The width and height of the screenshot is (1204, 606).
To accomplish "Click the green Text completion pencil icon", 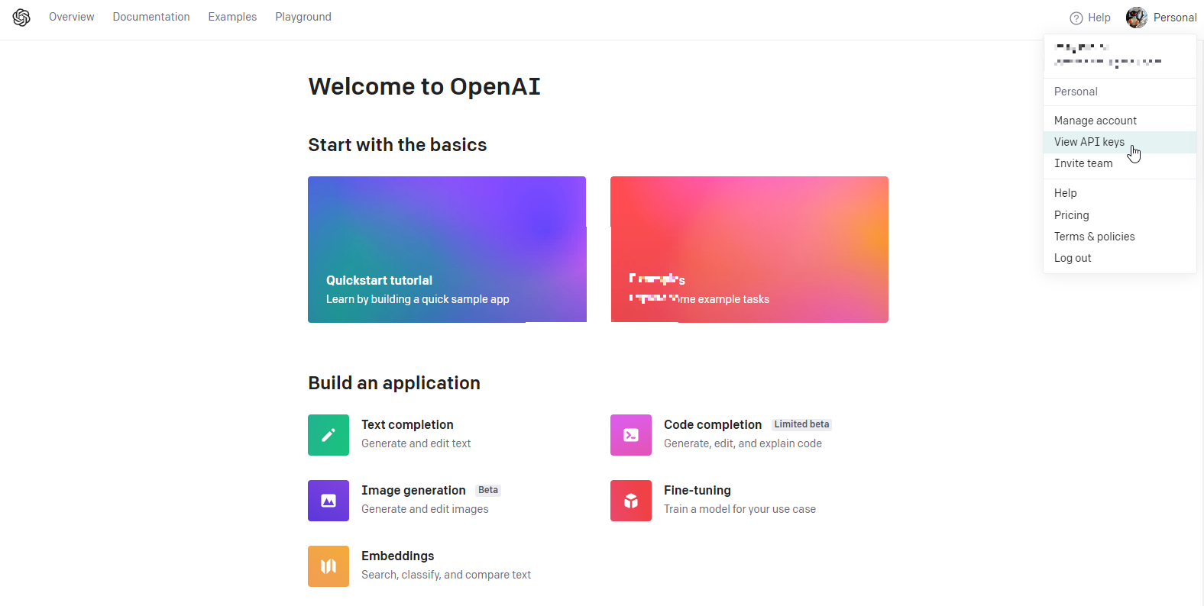I will [x=329, y=435].
